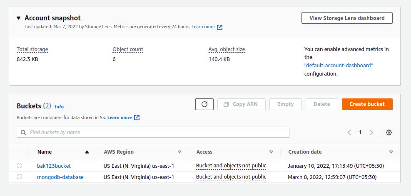This screenshot has width=411, height=196.
Task: Open the default-account-dashboard link
Action: pos(339,66)
